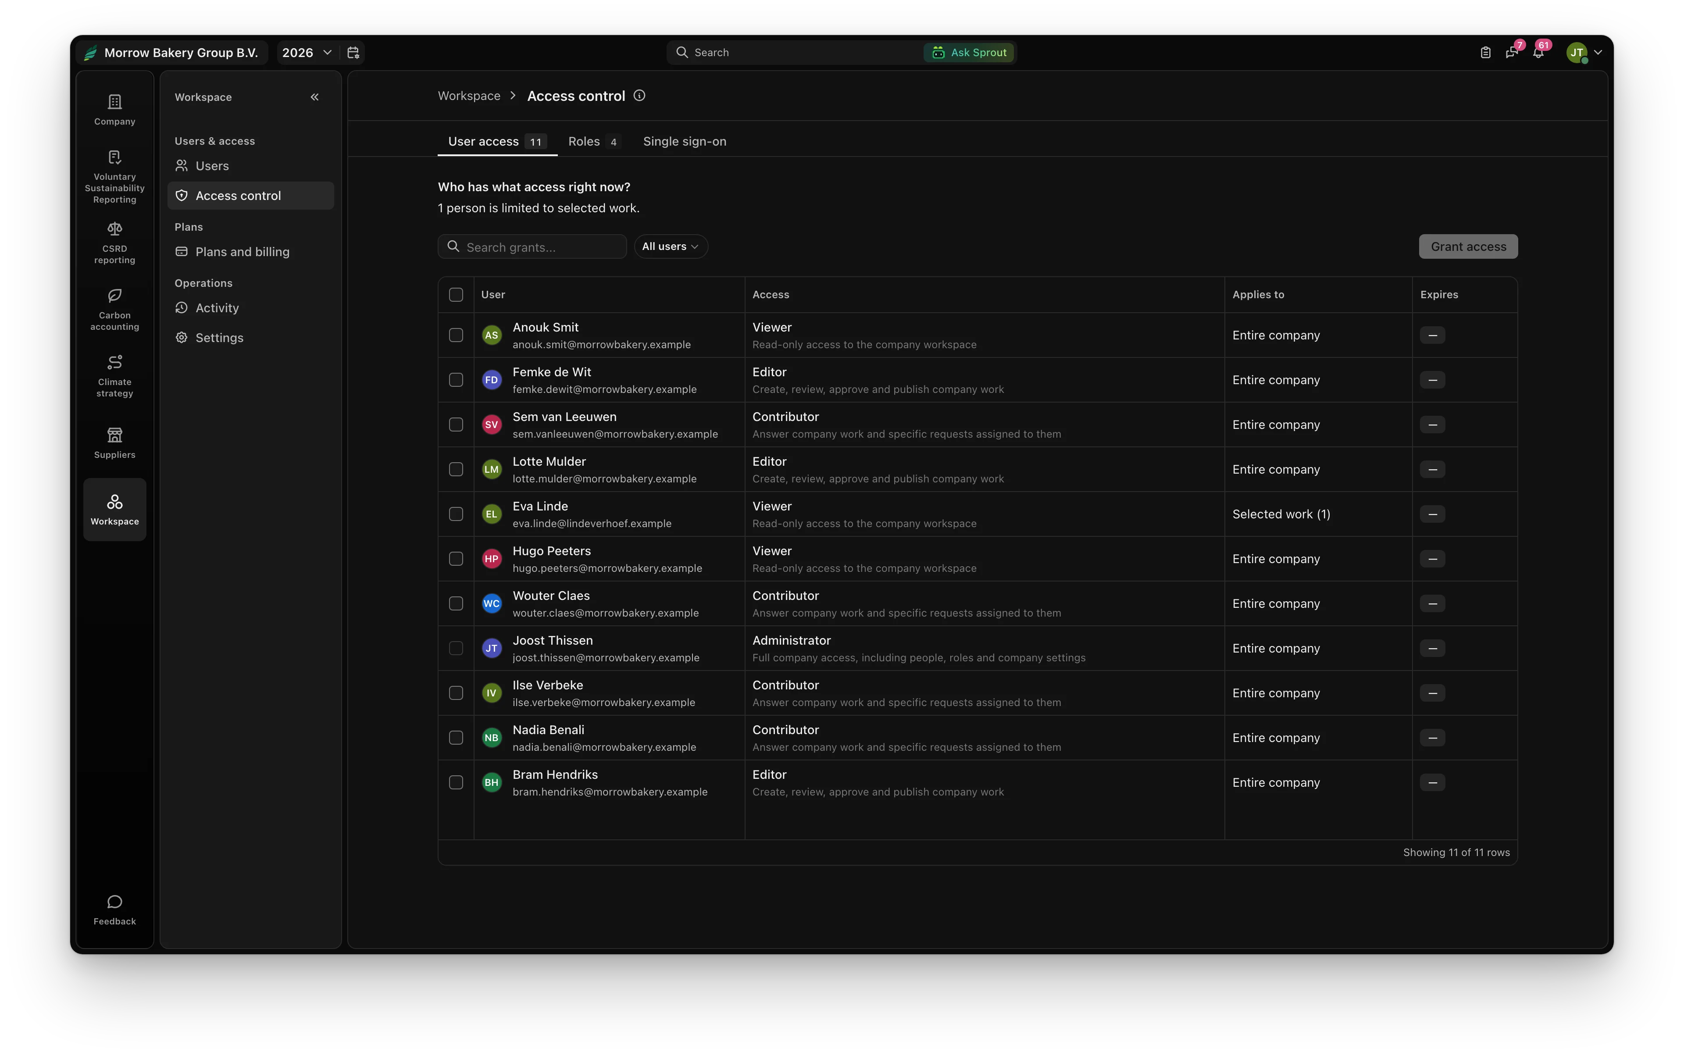This screenshot has width=1684, height=1056.
Task: Switch to the Single sign-on tab
Action: (x=685, y=142)
